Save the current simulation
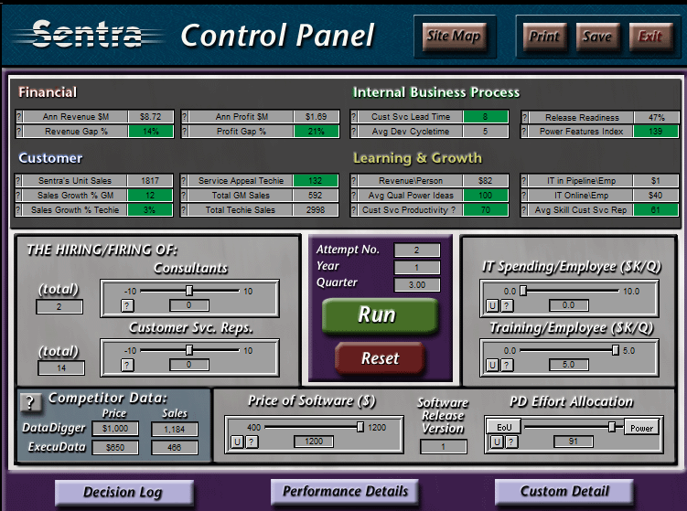 pyautogui.click(x=597, y=37)
